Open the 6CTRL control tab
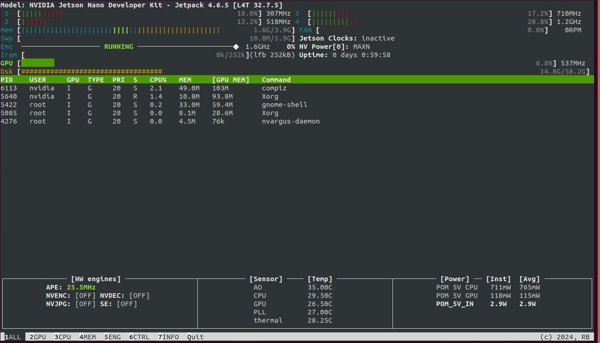Viewport: 600px width, 343px height. click(x=139, y=337)
